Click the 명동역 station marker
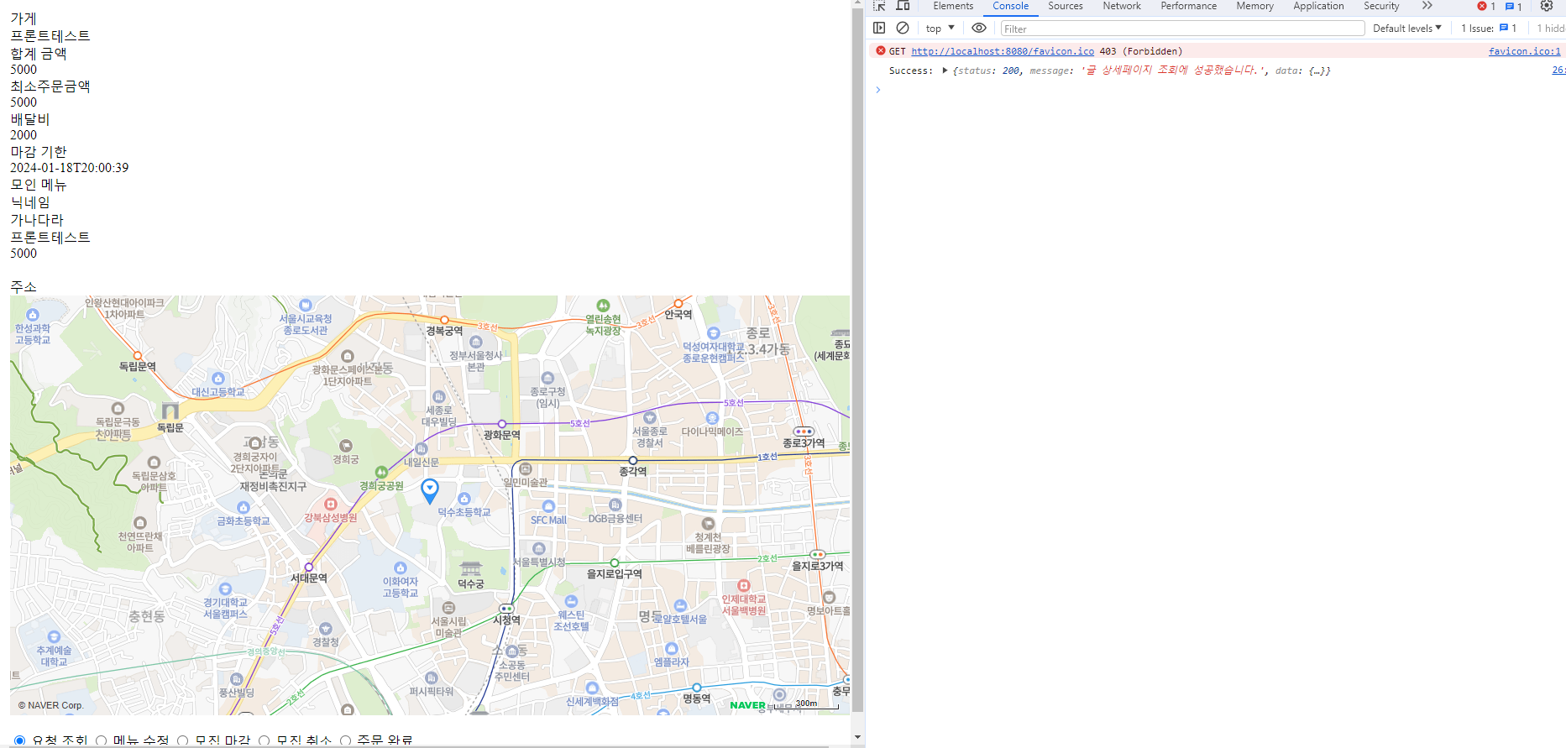This screenshot has height=748, width=1566. click(697, 688)
